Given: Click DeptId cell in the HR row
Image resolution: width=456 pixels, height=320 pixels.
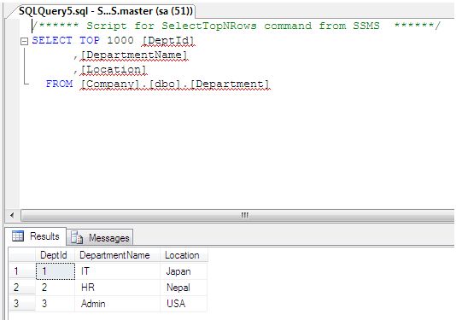Looking at the screenshot, I should tap(56, 288).
